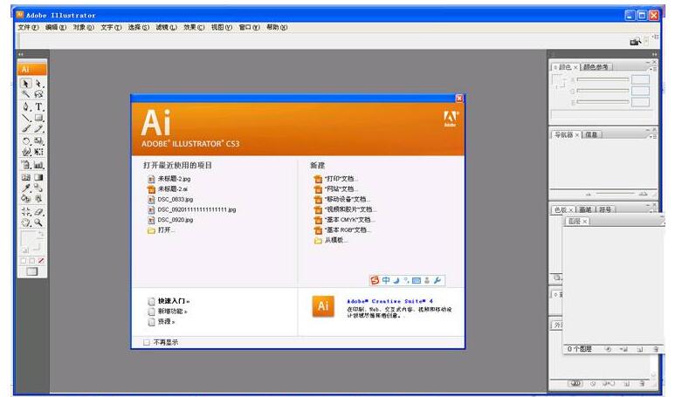675x397 pixels.
Task: Open recent file DSC_0833.jpg
Action: tap(170, 199)
